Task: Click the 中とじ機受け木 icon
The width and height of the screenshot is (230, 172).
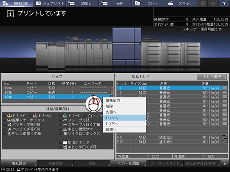Action: tap(65, 129)
